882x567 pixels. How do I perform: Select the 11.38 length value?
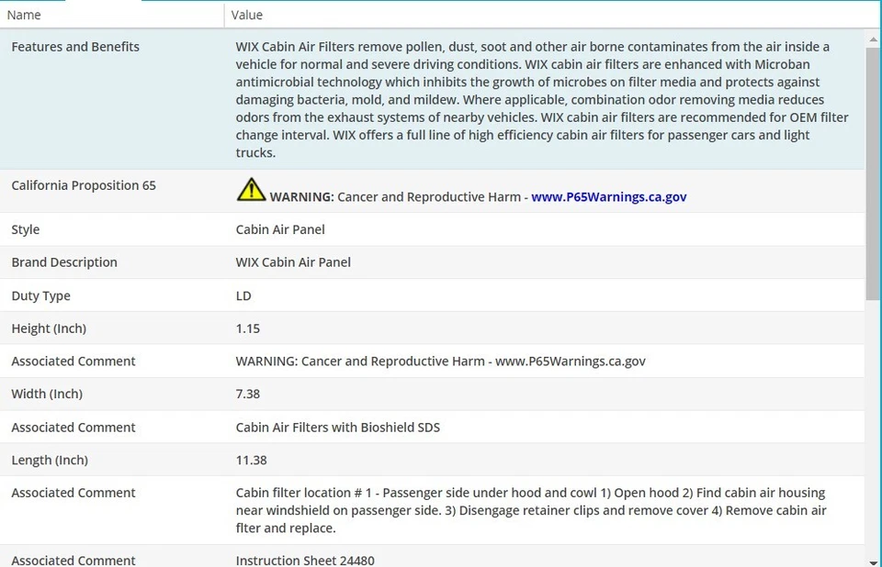tap(251, 461)
